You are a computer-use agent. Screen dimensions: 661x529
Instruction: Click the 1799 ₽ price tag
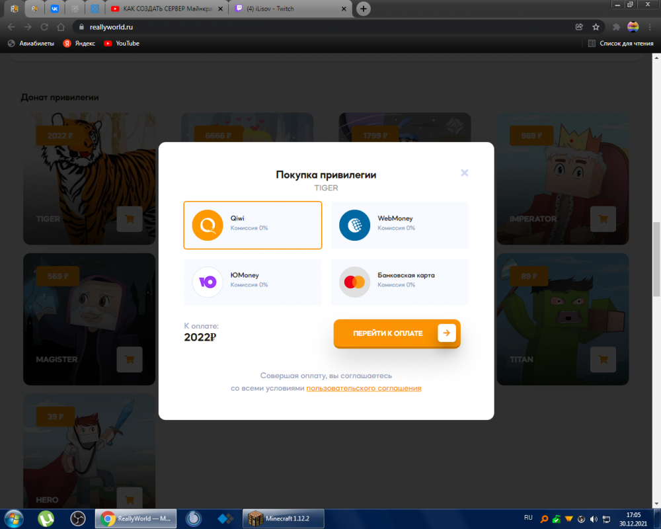(375, 136)
